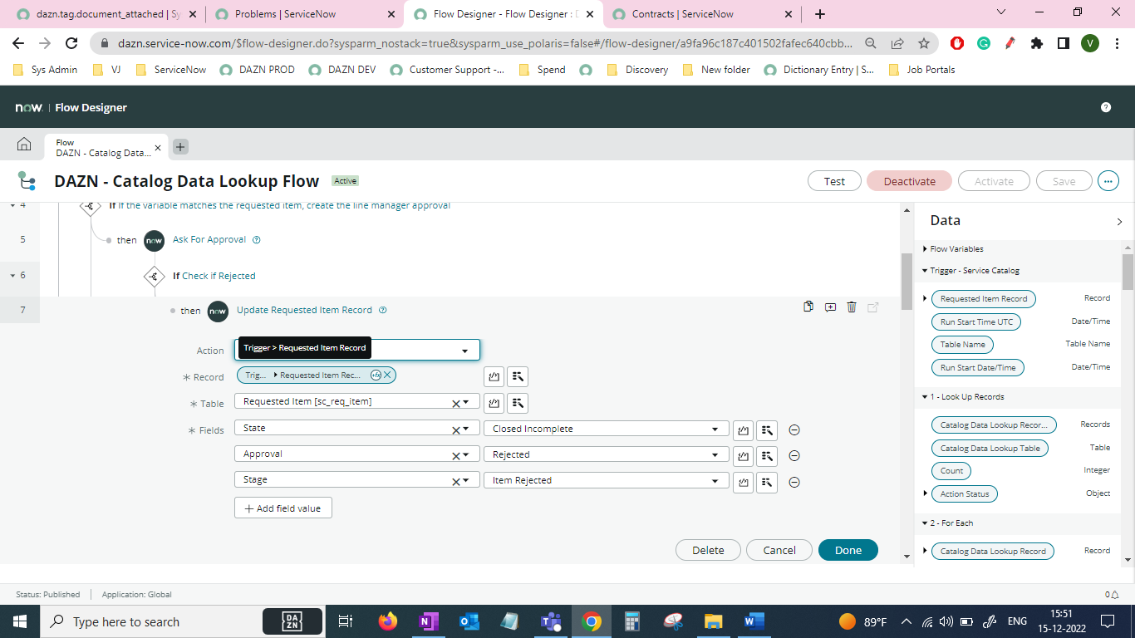Click help icon beside Update Requested Item Record
Image resolution: width=1135 pixels, height=638 pixels.
point(383,311)
